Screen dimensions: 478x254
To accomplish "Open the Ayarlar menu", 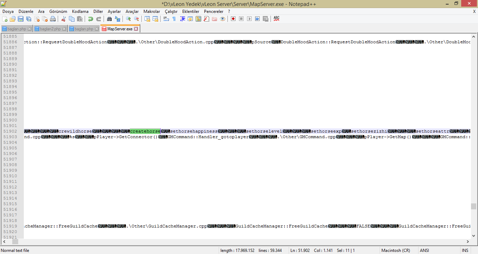I will pos(114,12).
